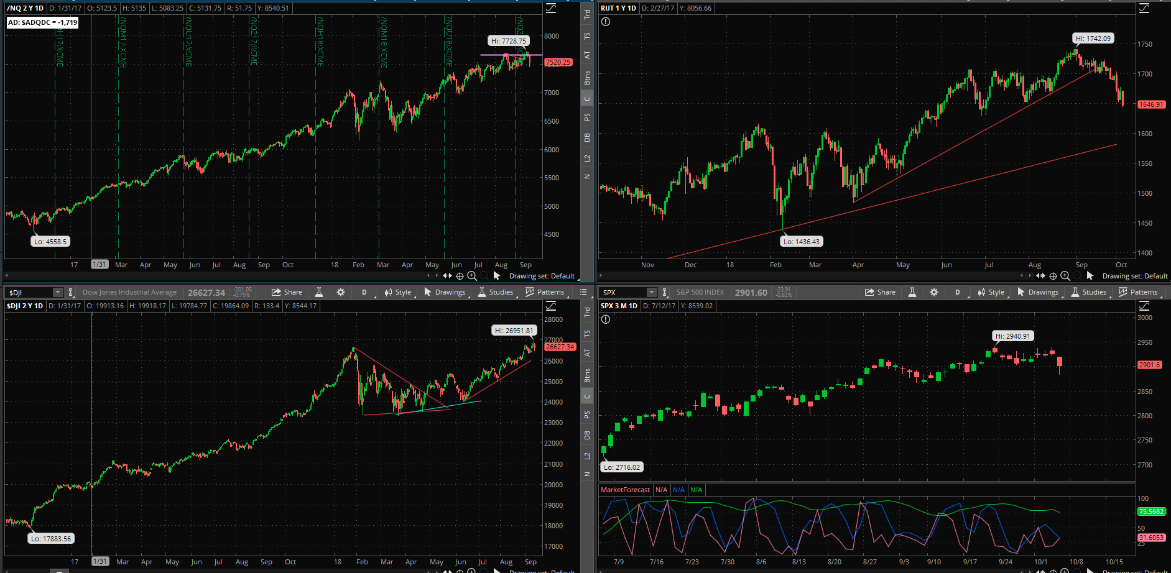Viewport: 1171px width, 573px height.
Task: Open chart settings gear in the $DJI toolbar
Action: [x=341, y=292]
